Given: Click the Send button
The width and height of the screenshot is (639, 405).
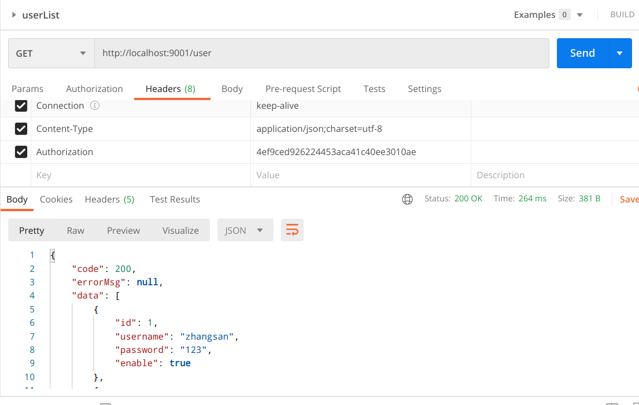Looking at the screenshot, I should pyautogui.click(x=582, y=53).
